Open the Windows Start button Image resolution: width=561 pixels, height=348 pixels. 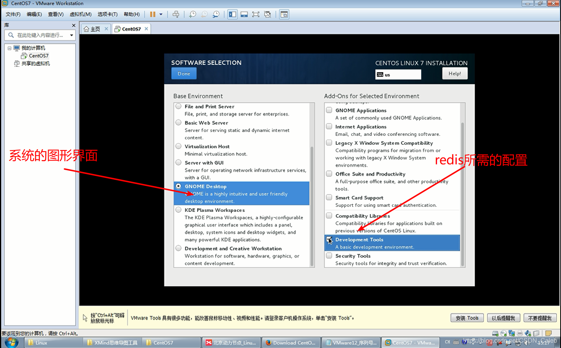(11, 342)
